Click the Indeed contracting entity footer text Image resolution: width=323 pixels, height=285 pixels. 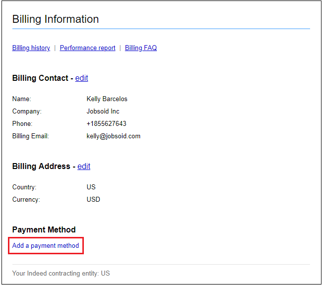pos(61,274)
